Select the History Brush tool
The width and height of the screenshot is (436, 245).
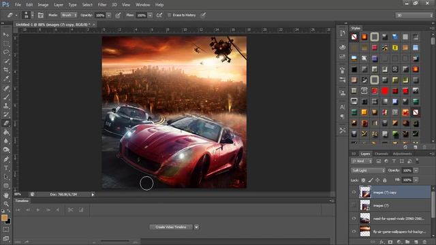click(6, 114)
